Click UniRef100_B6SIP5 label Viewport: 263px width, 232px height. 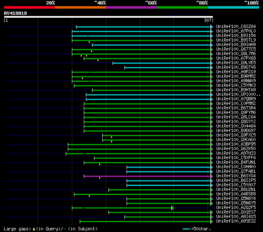(236, 181)
